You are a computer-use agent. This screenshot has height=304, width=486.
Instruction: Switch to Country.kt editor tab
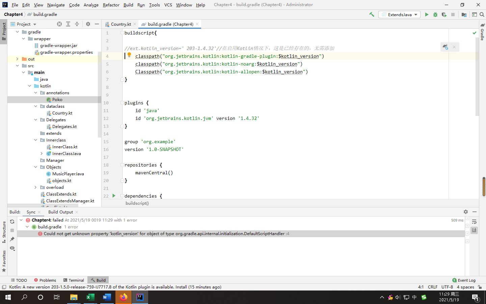[x=120, y=24]
